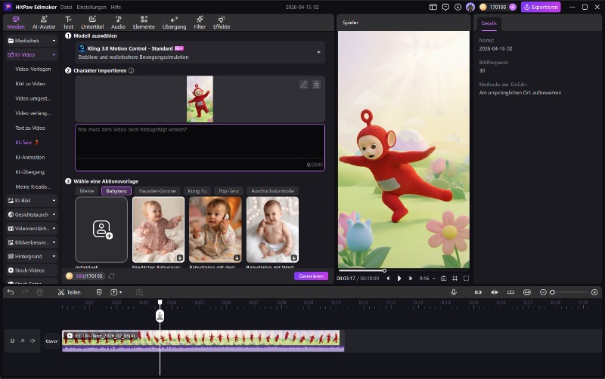Image resolution: width=605 pixels, height=379 pixels.
Task: Undo the last timeline action
Action: click(x=11, y=292)
